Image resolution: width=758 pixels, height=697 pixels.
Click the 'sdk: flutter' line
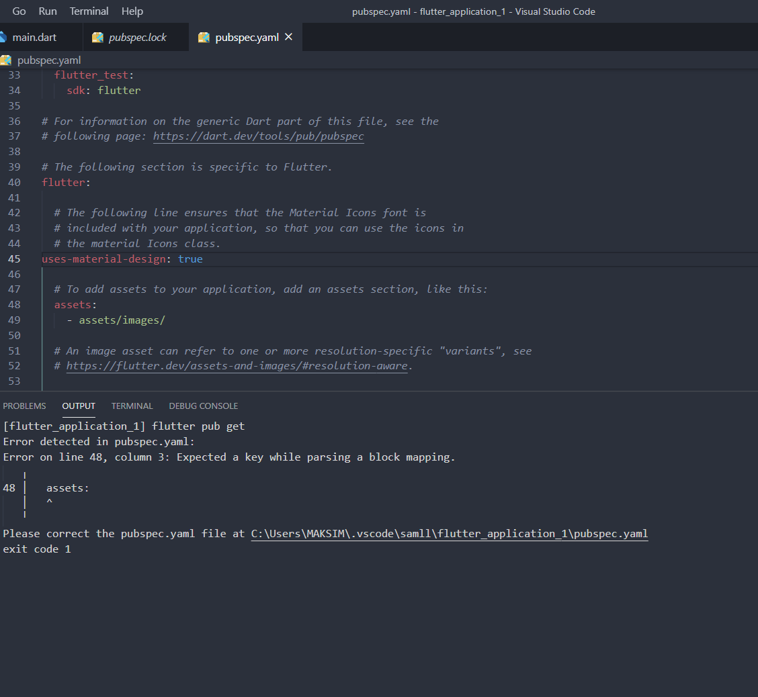pyautogui.click(x=103, y=91)
